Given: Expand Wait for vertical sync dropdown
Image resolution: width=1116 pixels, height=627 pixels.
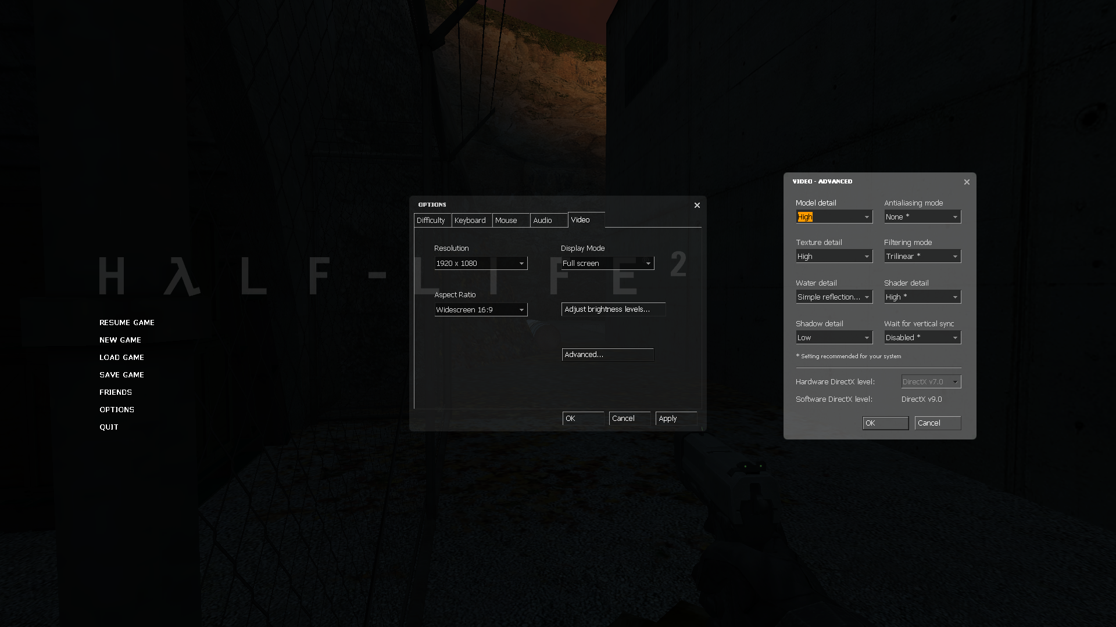Looking at the screenshot, I should click(x=922, y=338).
